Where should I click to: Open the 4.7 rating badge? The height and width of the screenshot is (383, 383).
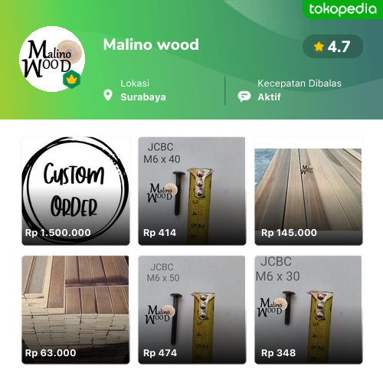coord(332,47)
